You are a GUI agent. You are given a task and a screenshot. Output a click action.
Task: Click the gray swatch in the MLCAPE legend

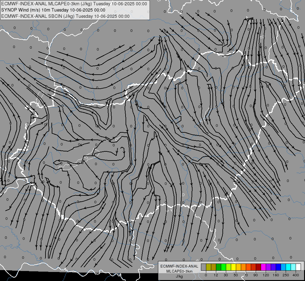coord(204,267)
